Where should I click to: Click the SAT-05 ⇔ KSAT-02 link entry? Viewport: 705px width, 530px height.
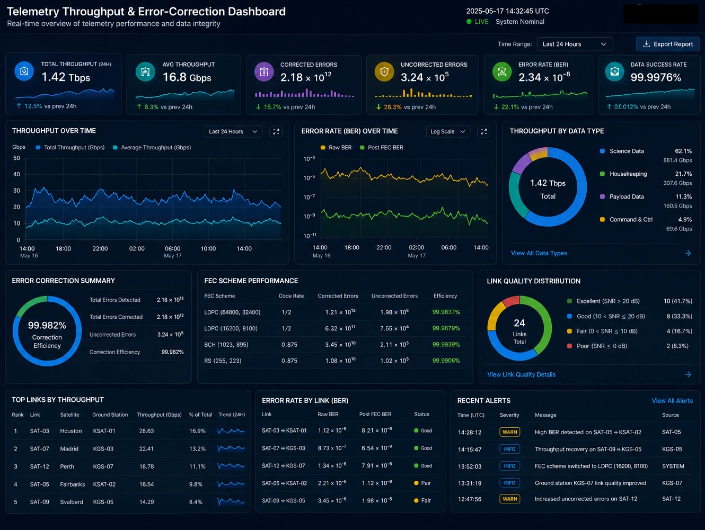tap(284, 483)
